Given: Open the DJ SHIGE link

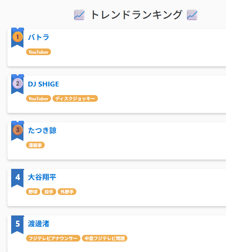Looking at the screenshot, I should pos(43,84).
